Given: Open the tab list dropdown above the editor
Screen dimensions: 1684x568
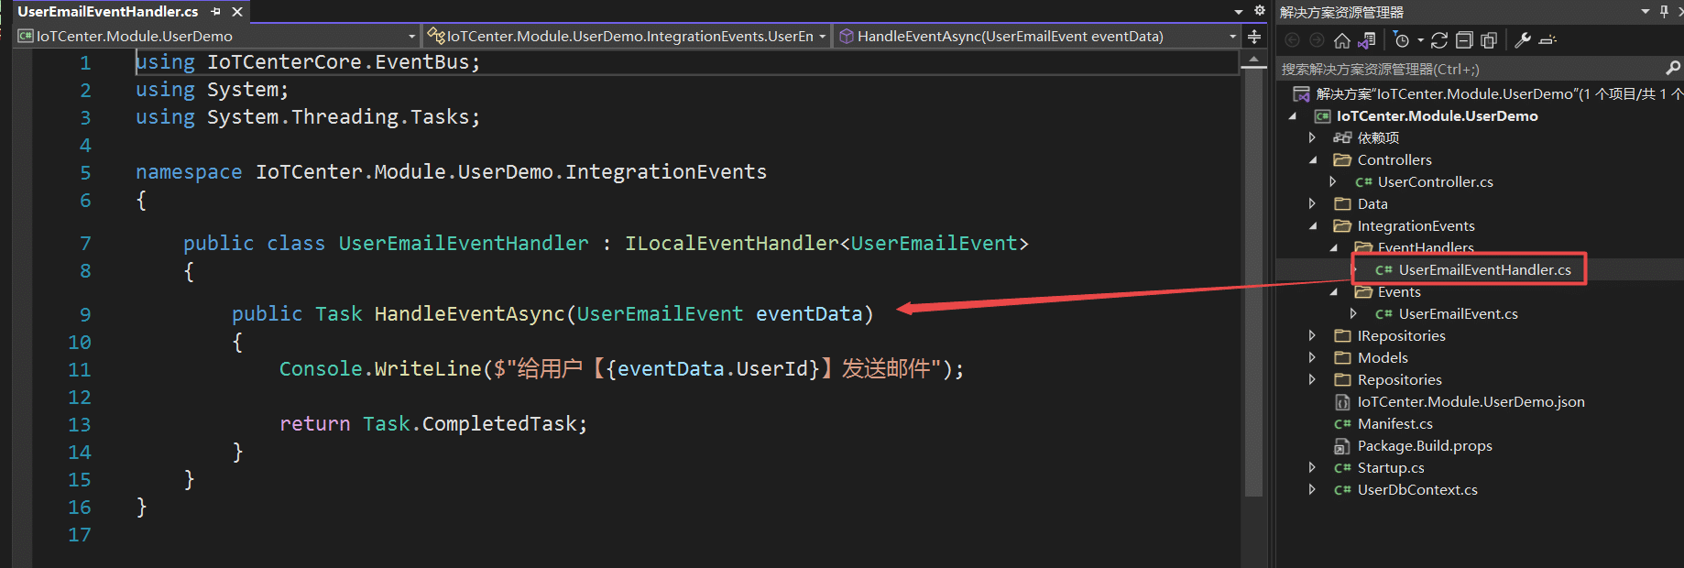Looking at the screenshot, I should 1239,12.
